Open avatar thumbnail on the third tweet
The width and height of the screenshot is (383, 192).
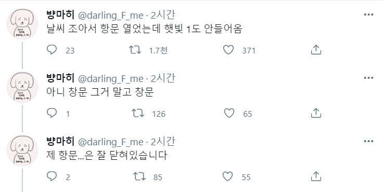(x=22, y=150)
